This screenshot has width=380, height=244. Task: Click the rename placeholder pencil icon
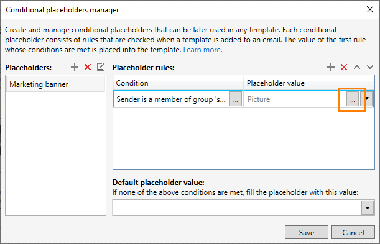pos(101,67)
